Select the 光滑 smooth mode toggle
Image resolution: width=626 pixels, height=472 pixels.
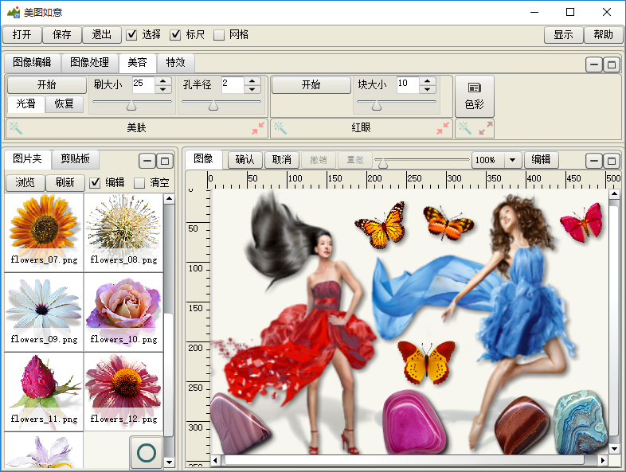(x=25, y=103)
